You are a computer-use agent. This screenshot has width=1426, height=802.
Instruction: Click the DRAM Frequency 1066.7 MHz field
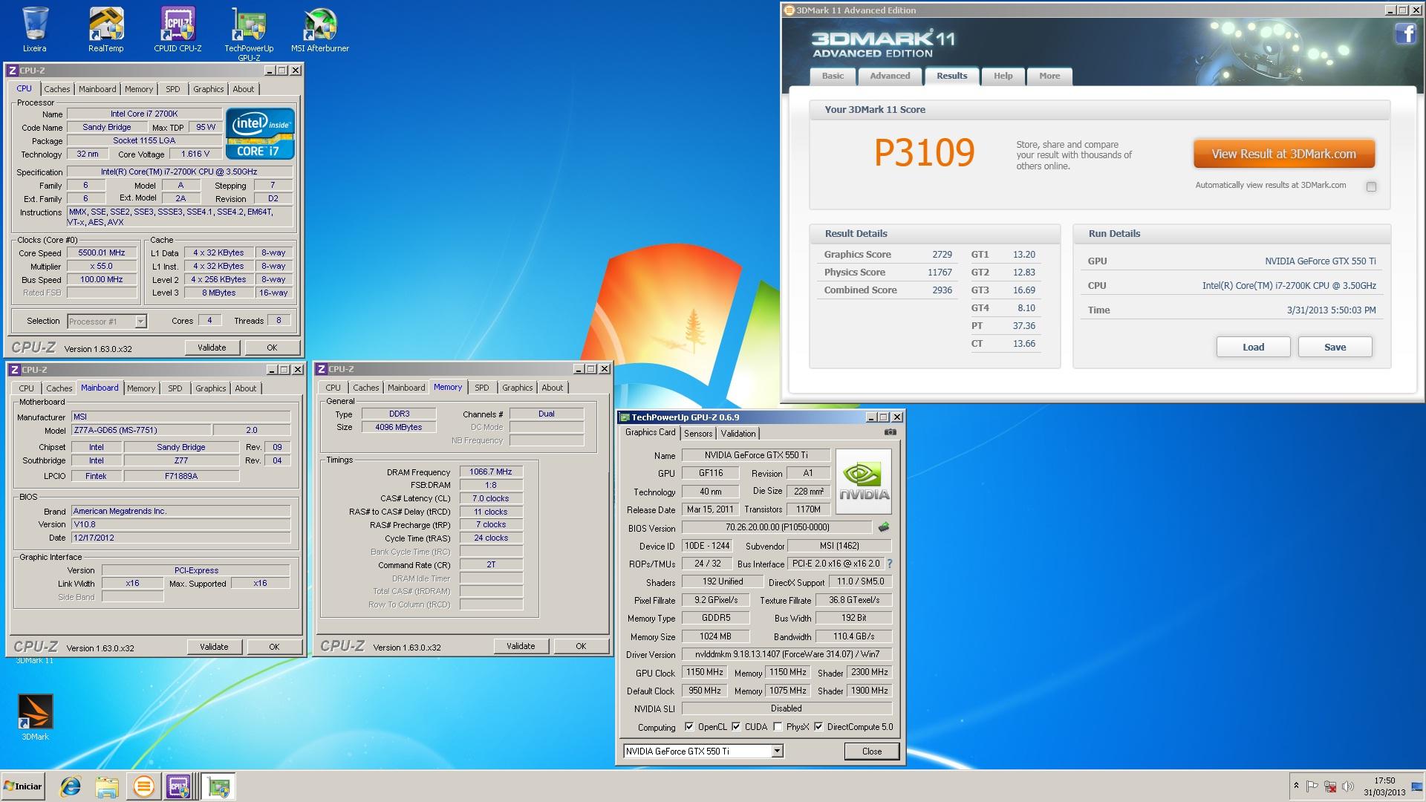point(491,472)
